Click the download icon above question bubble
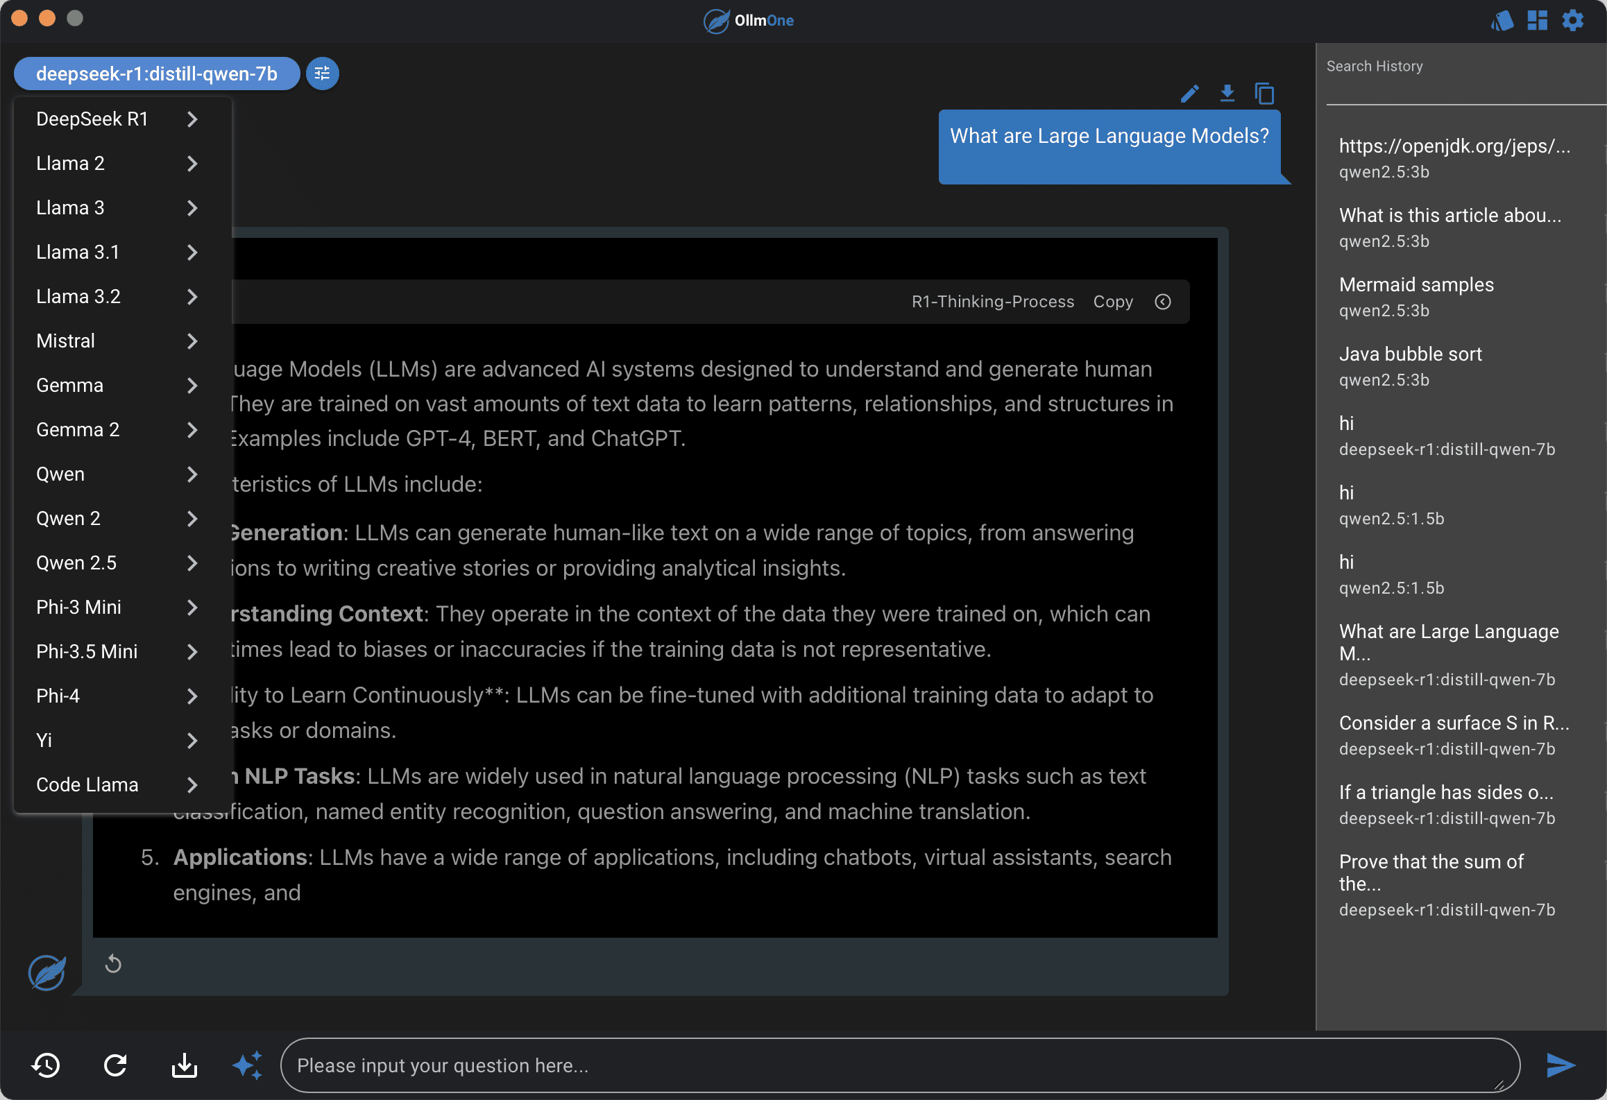Viewport: 1607px width, 1100px height. 1227,94
